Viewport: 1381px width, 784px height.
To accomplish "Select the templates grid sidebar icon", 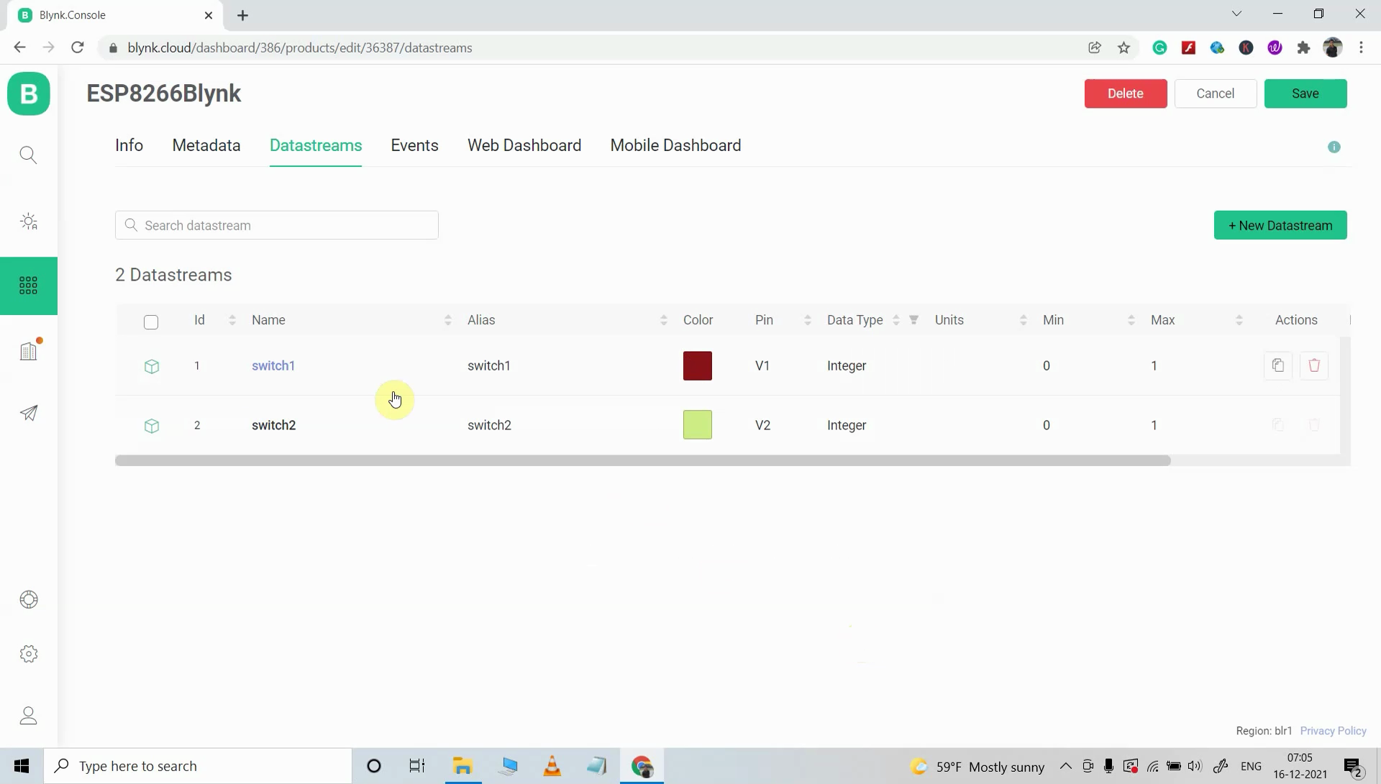I will (x=29, y=286).
